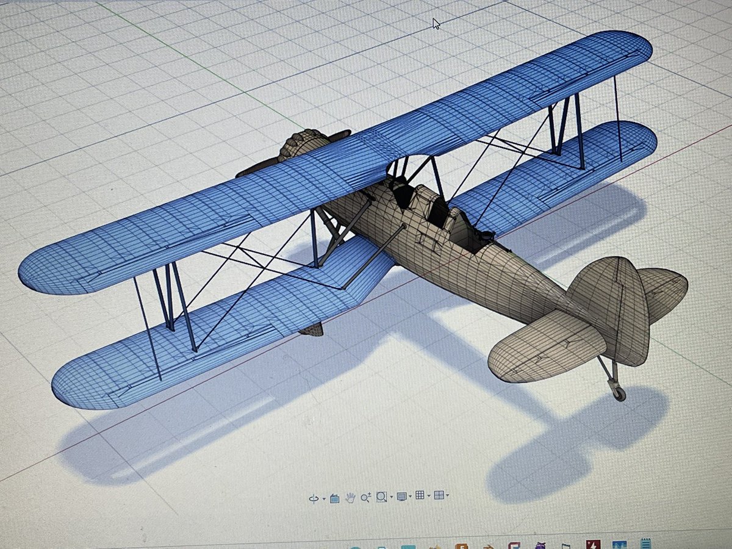Open the Orbit type dropdown arrow
This screenshot has width=732, height=549.
324,499
